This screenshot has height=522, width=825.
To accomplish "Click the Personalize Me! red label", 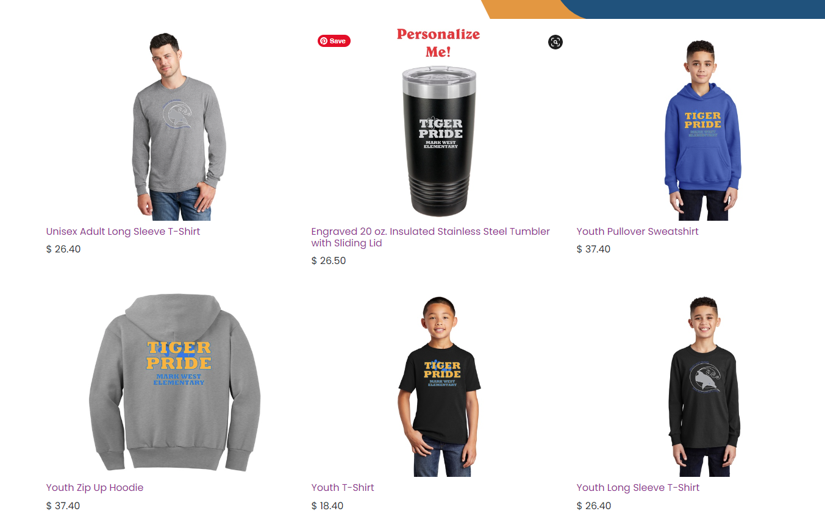I will (438, 43).
